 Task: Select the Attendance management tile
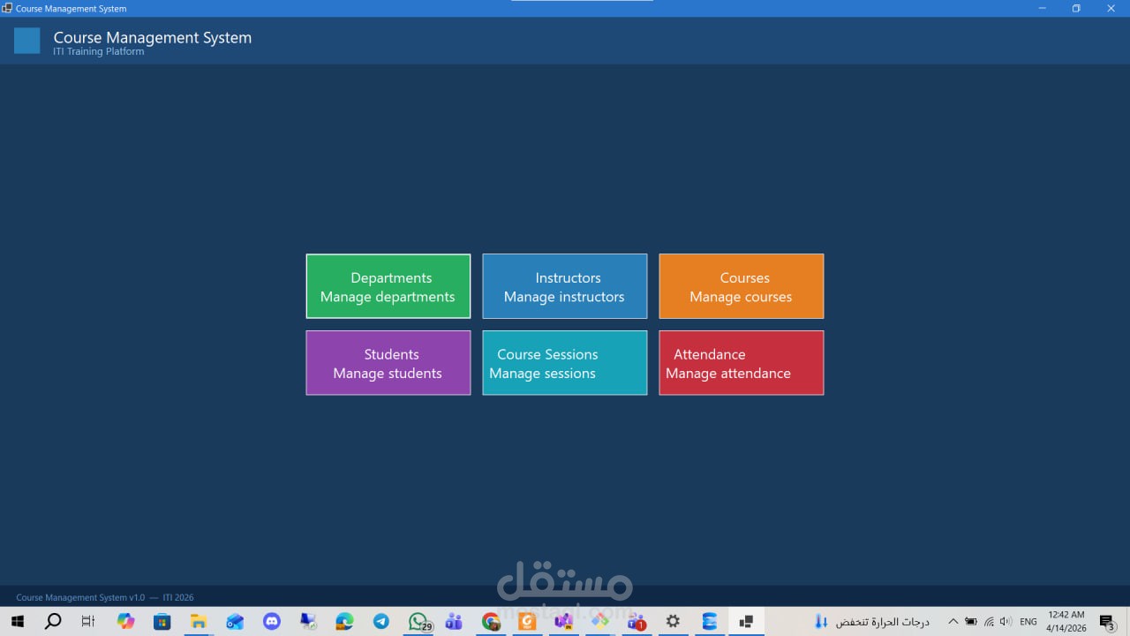tap(741, 362)
